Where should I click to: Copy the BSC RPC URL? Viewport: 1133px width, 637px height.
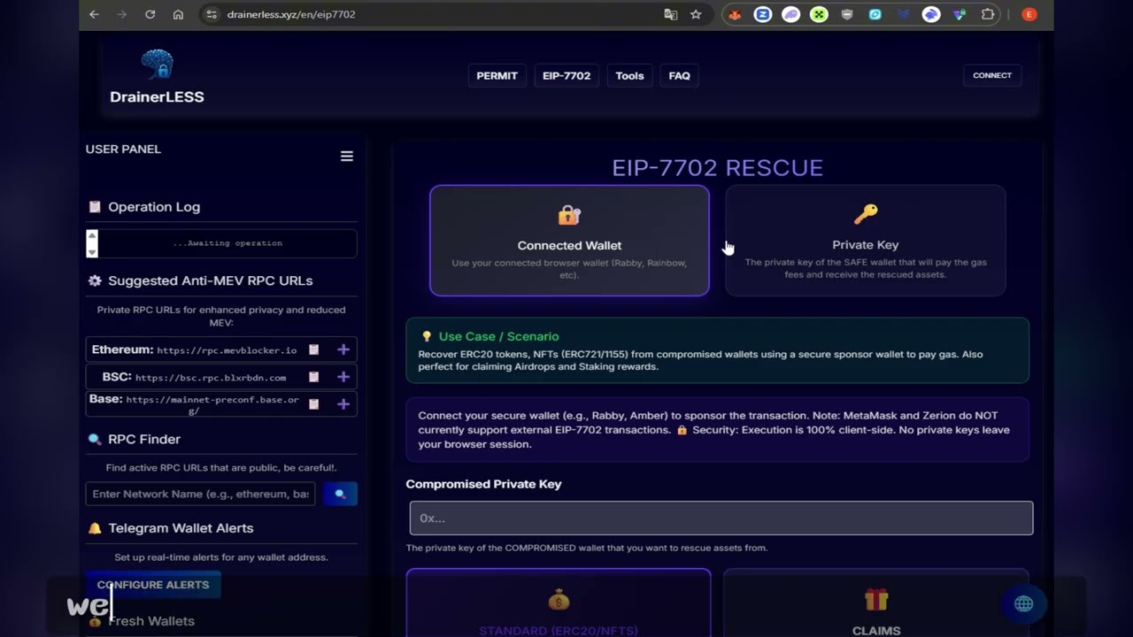tap(313, 377)
